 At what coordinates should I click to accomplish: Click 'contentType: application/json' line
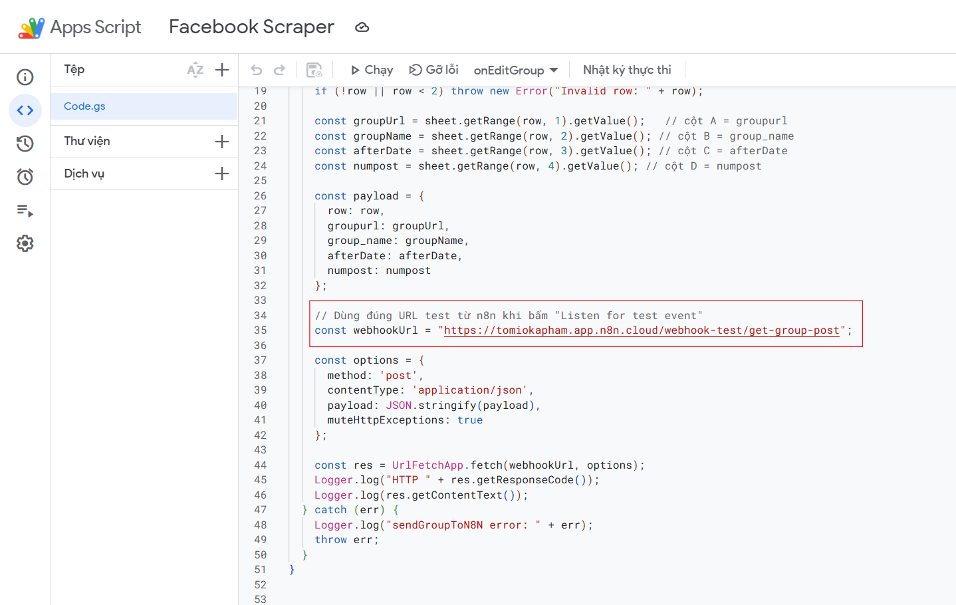(x=430, y=390)
